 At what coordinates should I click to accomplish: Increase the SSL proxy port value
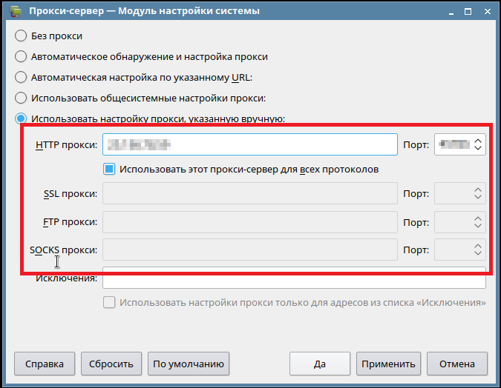click(478, 190)
